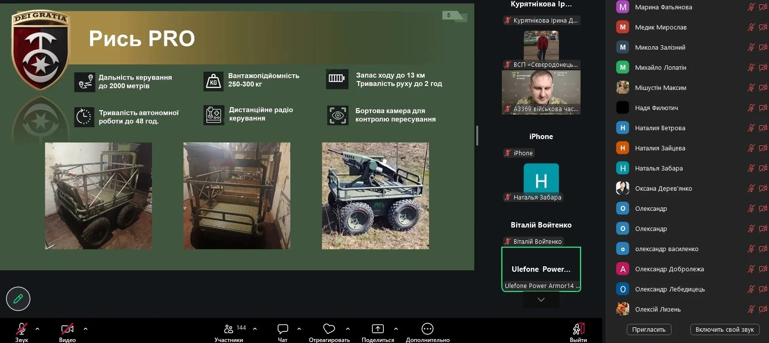This screenshot has width=769, height=343.
Task: Click camera-off icon for Мішустін Максим
Action: coord(763,87)
